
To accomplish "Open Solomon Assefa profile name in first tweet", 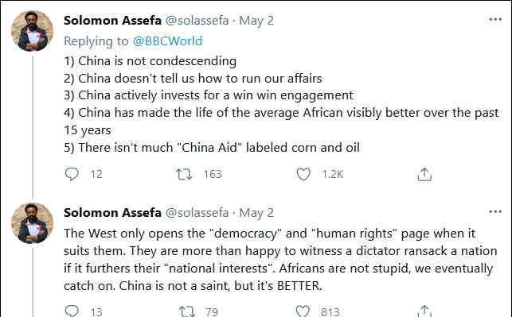I will click(112, 20).
